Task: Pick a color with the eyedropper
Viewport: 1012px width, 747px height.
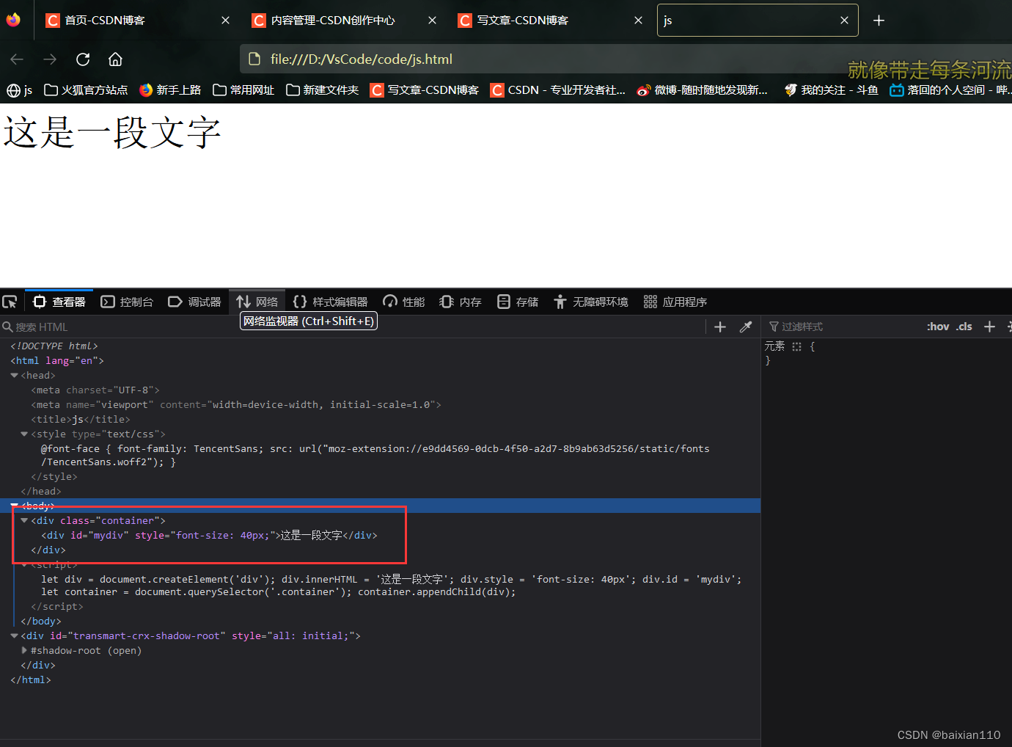Action: click(x=746, y=327)
